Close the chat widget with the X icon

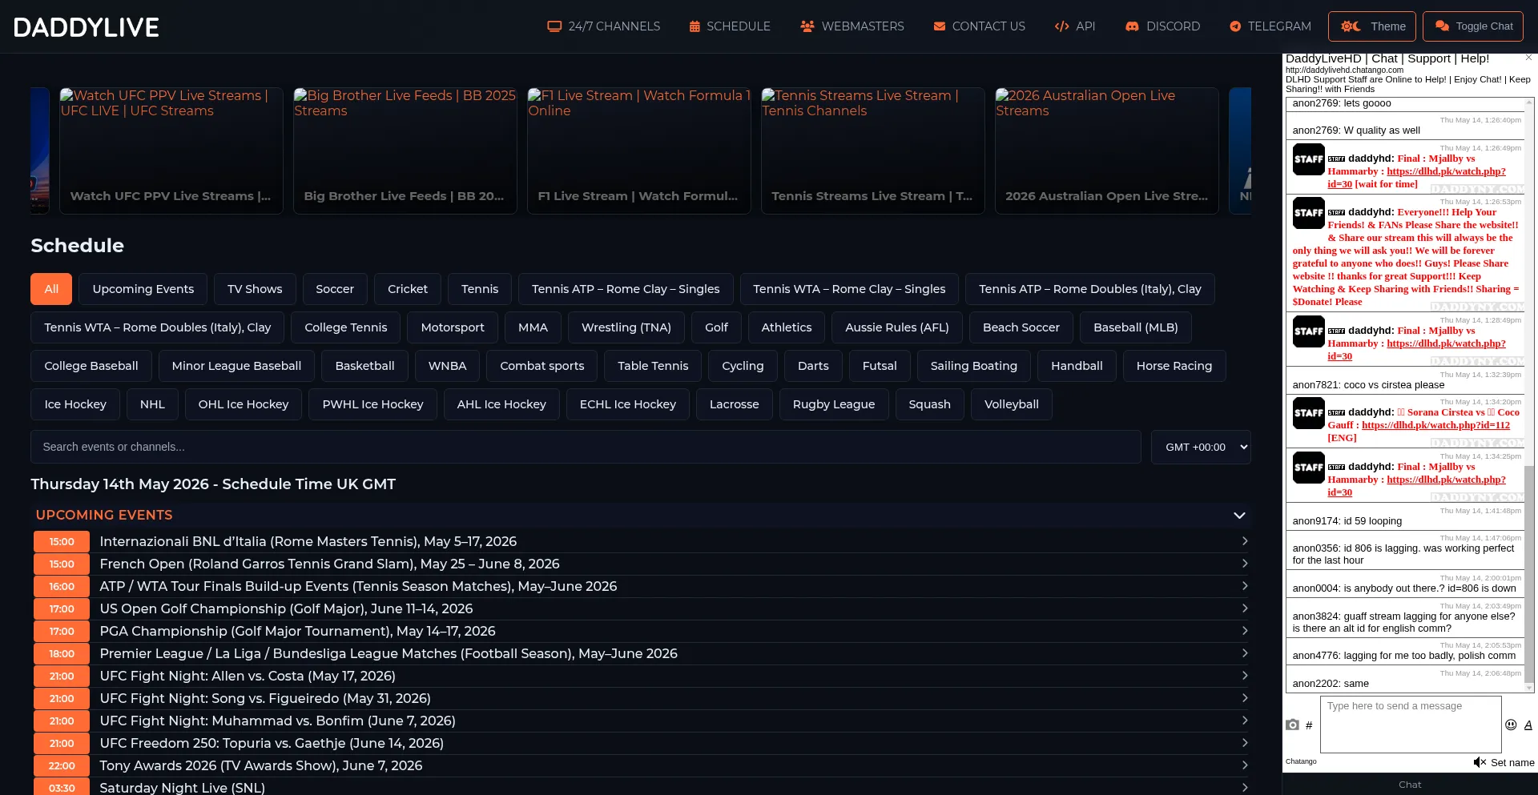[1528, 58]
